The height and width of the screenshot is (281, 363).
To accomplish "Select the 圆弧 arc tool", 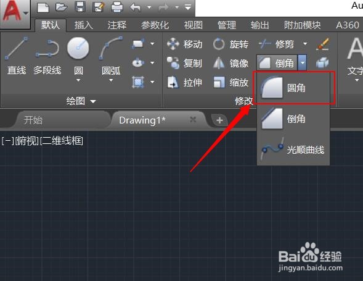I will point(111,56).
